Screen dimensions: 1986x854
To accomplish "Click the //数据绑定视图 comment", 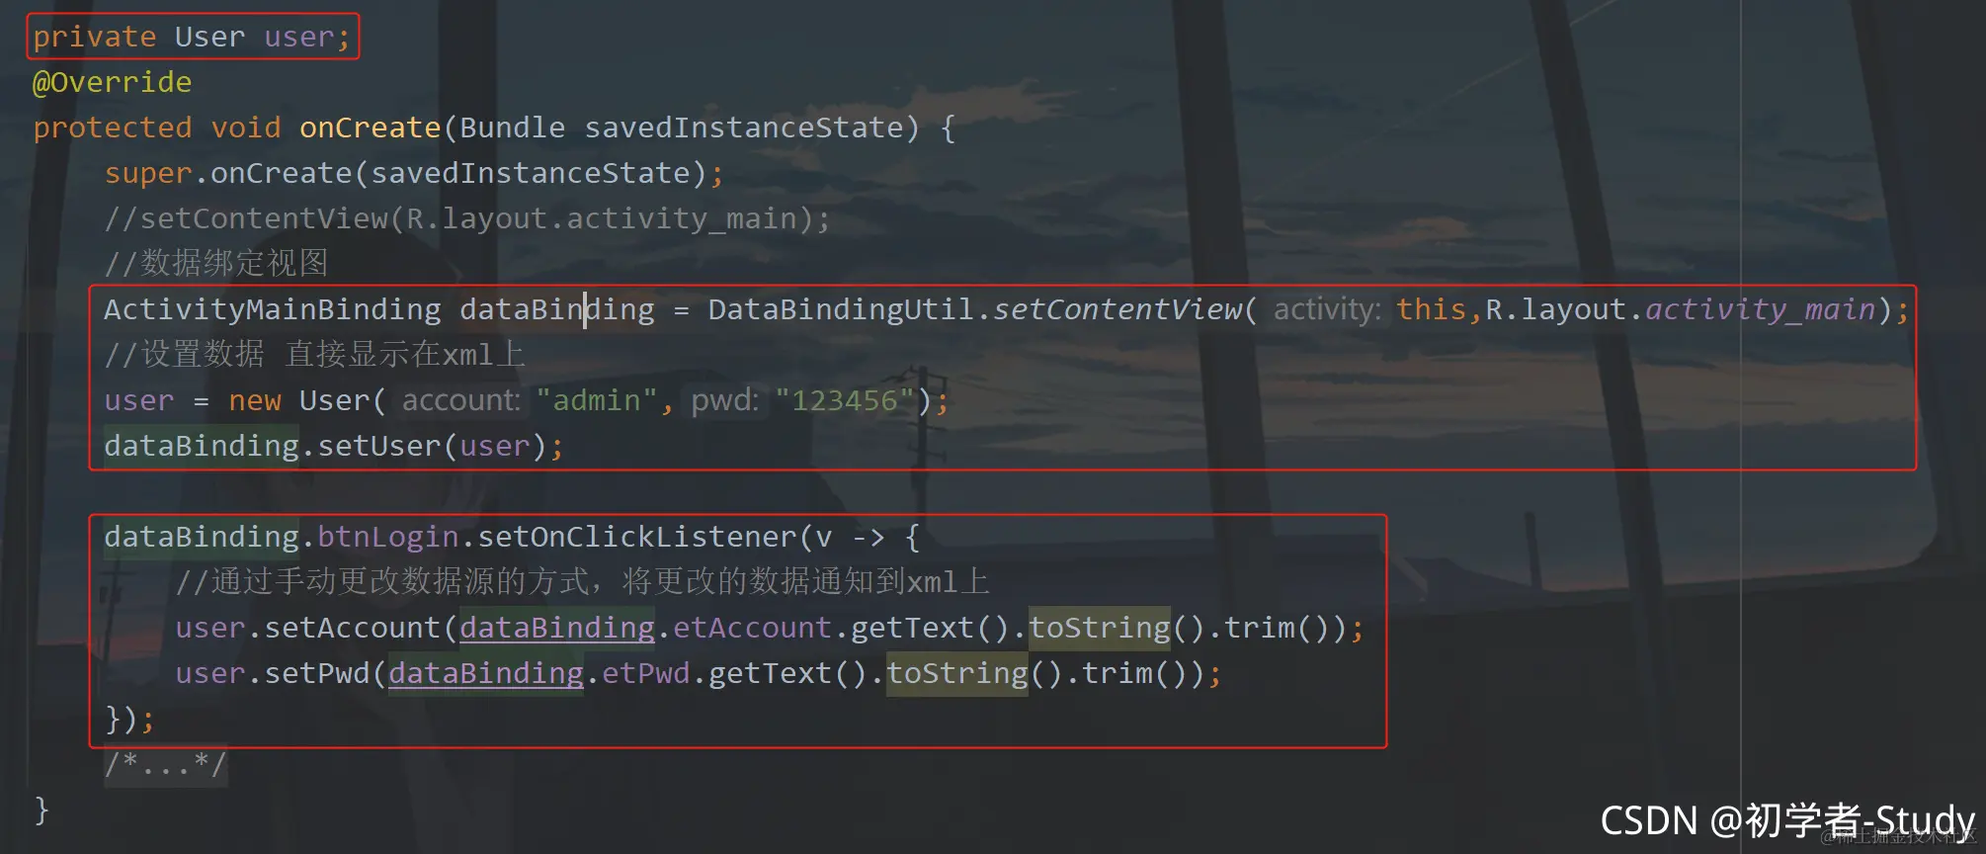I will coord(216,263).
